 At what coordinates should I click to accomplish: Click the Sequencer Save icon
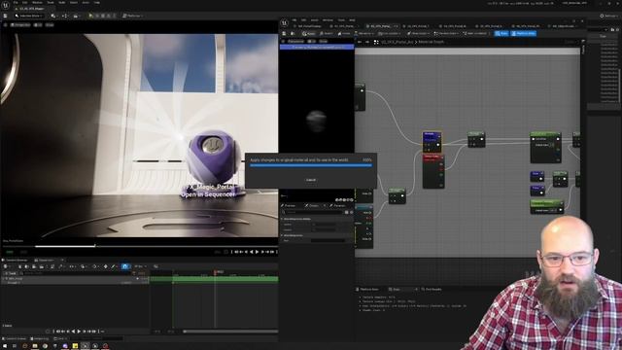tap(20, 266)
